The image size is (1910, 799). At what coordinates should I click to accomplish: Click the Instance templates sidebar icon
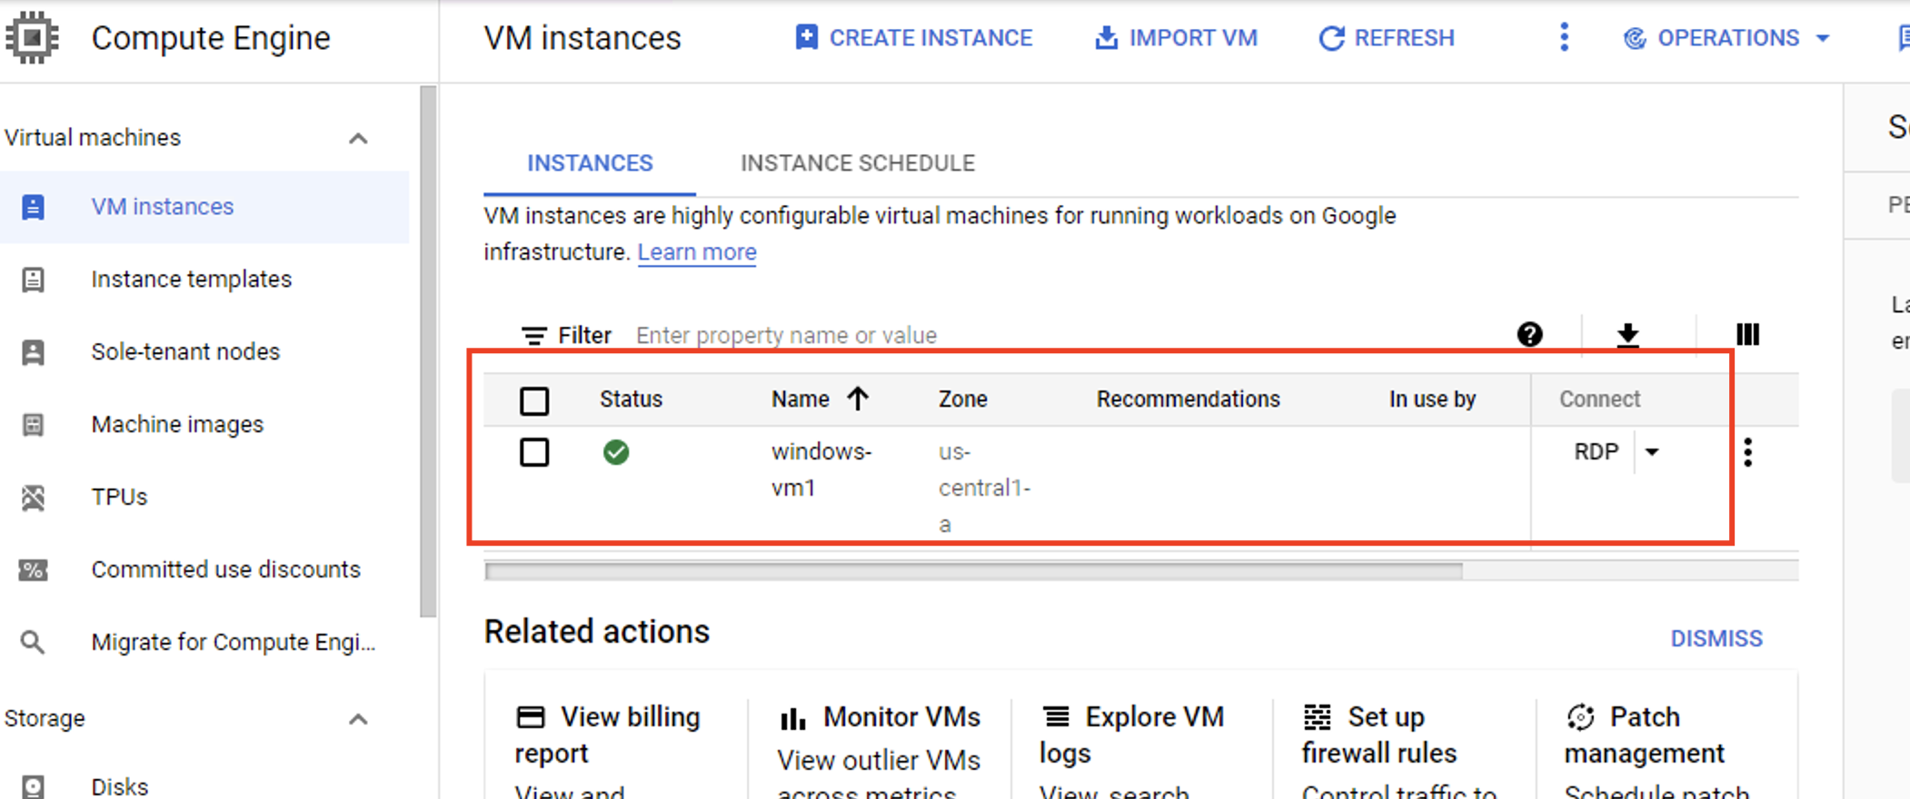[x=33, y=280]
